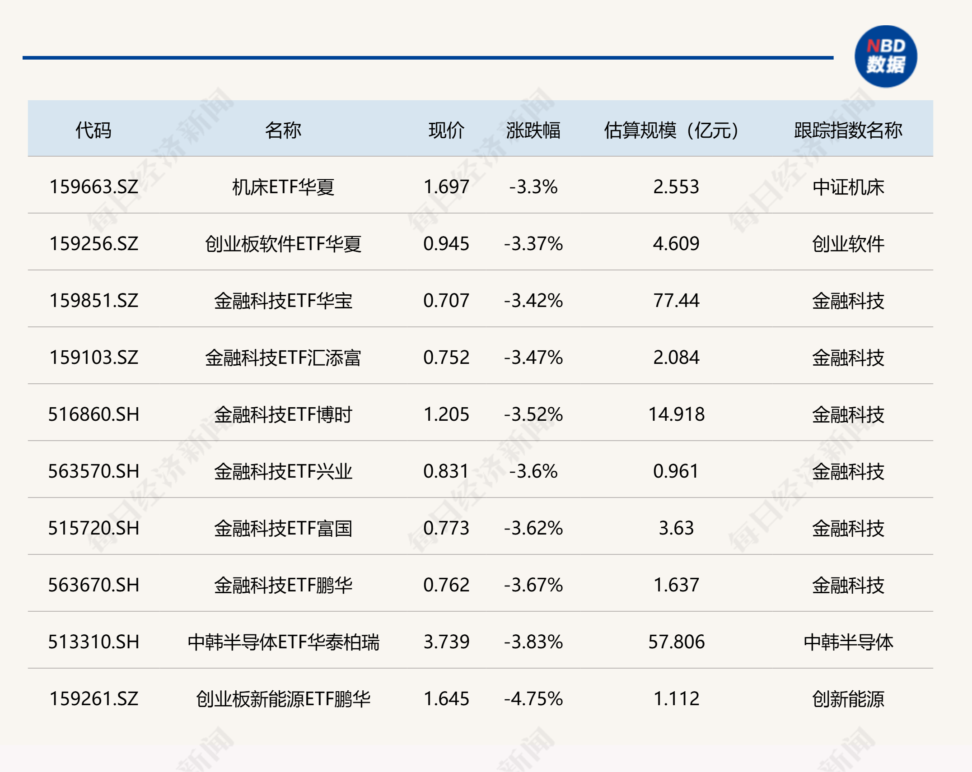This screenshot has height=772, width=972.
Task: Click the 创新能源 tracking index name
Action: pos(848,699)
